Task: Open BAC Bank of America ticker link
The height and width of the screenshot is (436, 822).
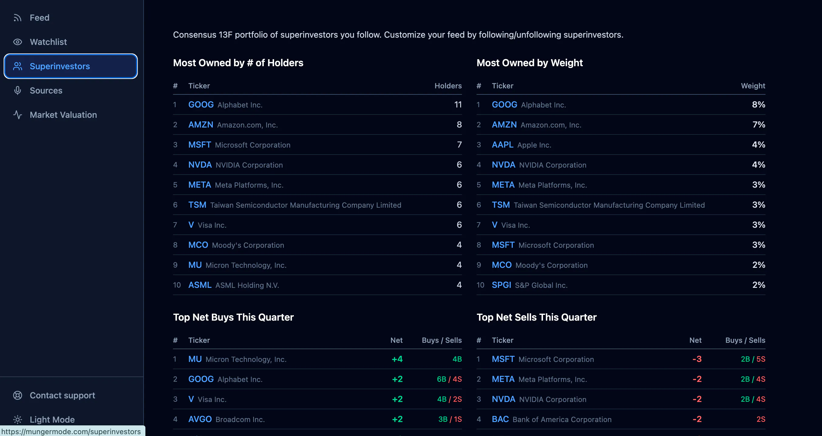Action: 500,419
